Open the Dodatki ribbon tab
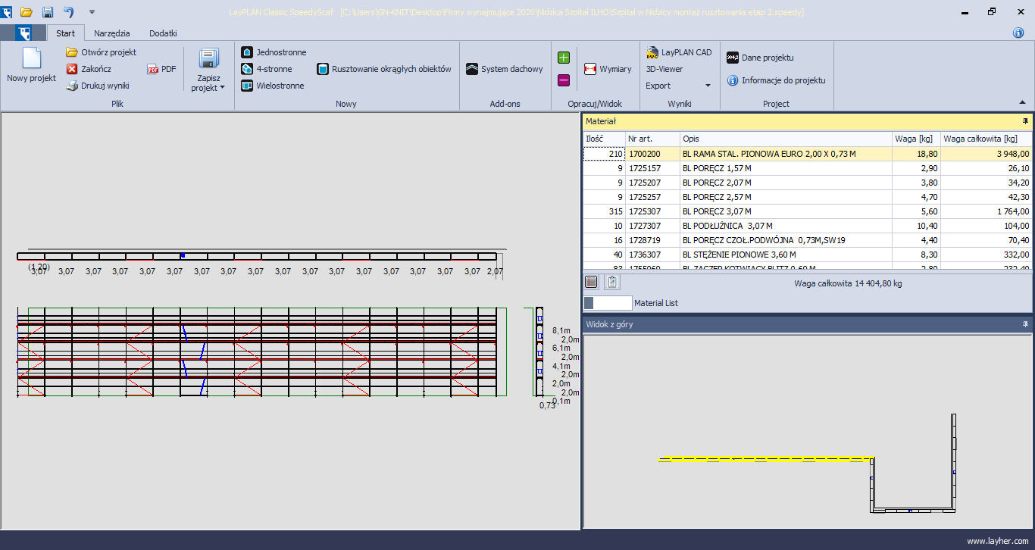 pos(163,33)
